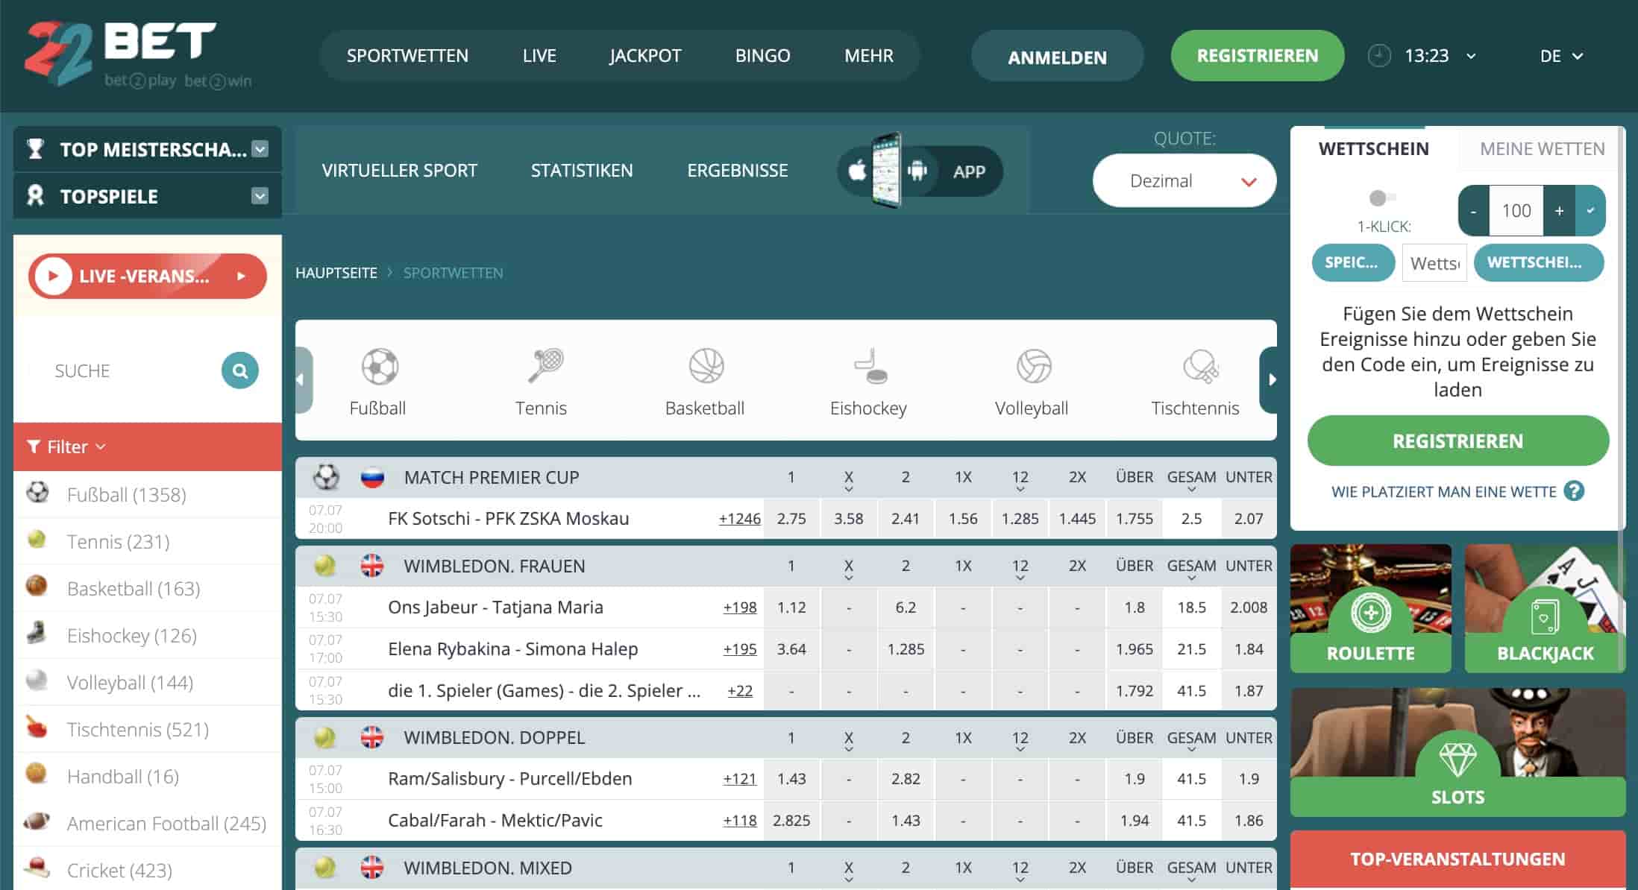The width and height of the screenshot is (1638, 890).
Task: Click Russian flag in Match Premier Cup header
Action: [372, 477]
